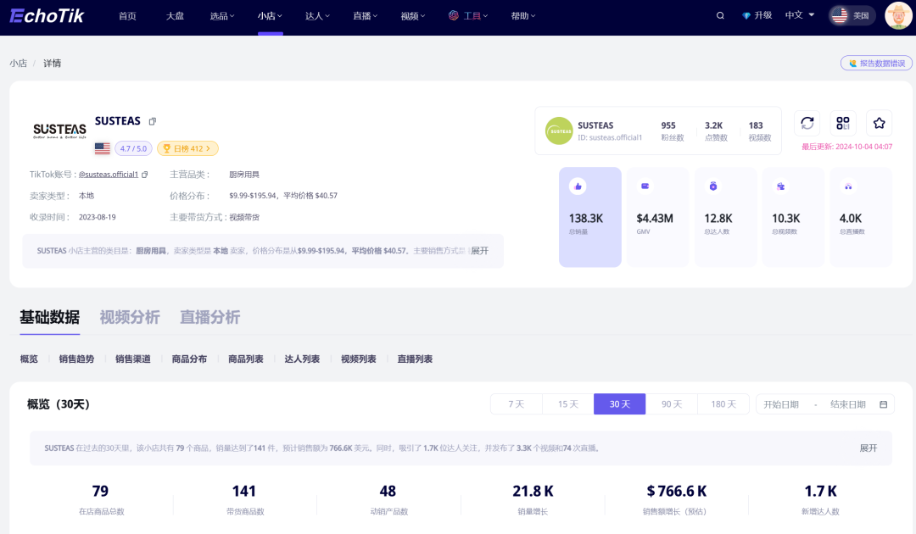Open @susteas.official1 TikTok link
The height and width of the screenshot is (534, 916).
click(109, 175)
